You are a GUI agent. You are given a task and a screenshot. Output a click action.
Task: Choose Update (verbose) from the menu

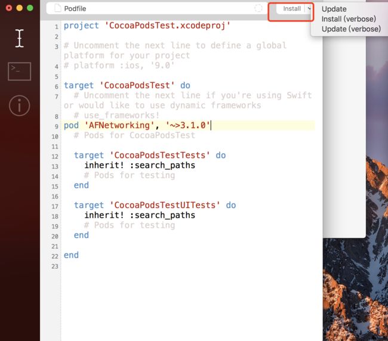pos(351,29)
